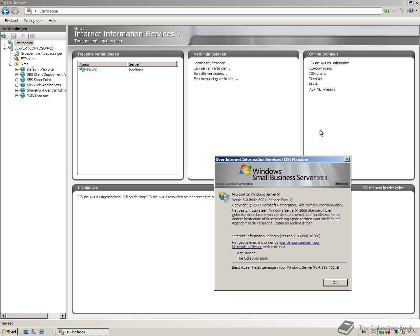Open the Help menu
420x336 pixels.
click(x=52, y=21)
